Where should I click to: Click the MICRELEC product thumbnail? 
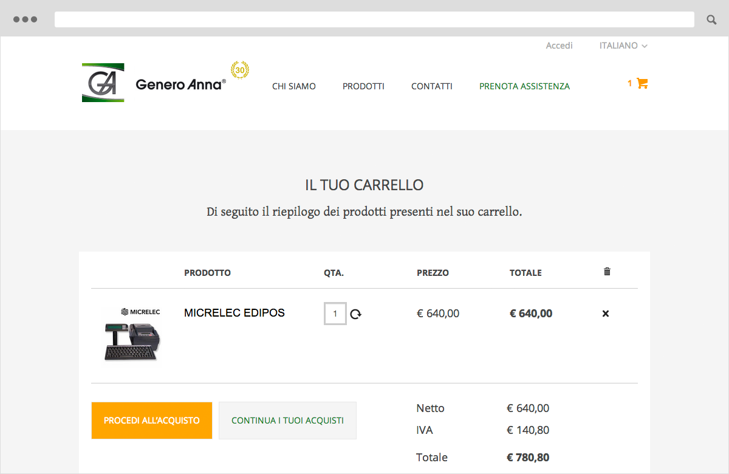(x=131, y=334)
